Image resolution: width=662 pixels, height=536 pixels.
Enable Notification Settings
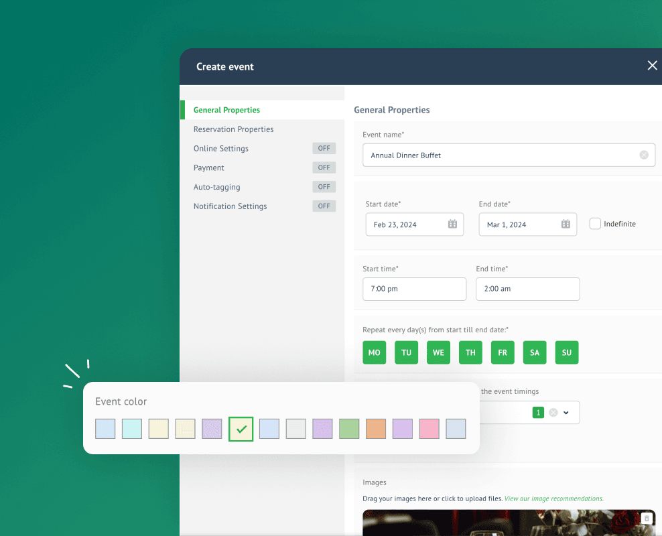coord(324,206)
